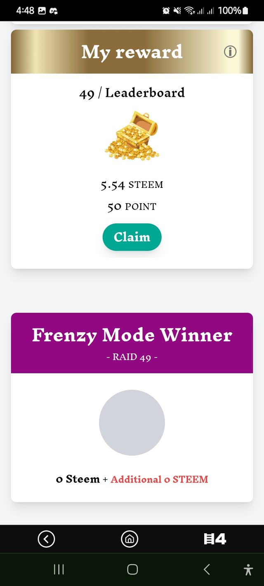Select the gray winner avatar placeholder
Screen dimensions: 264x586
coord(132,422)
